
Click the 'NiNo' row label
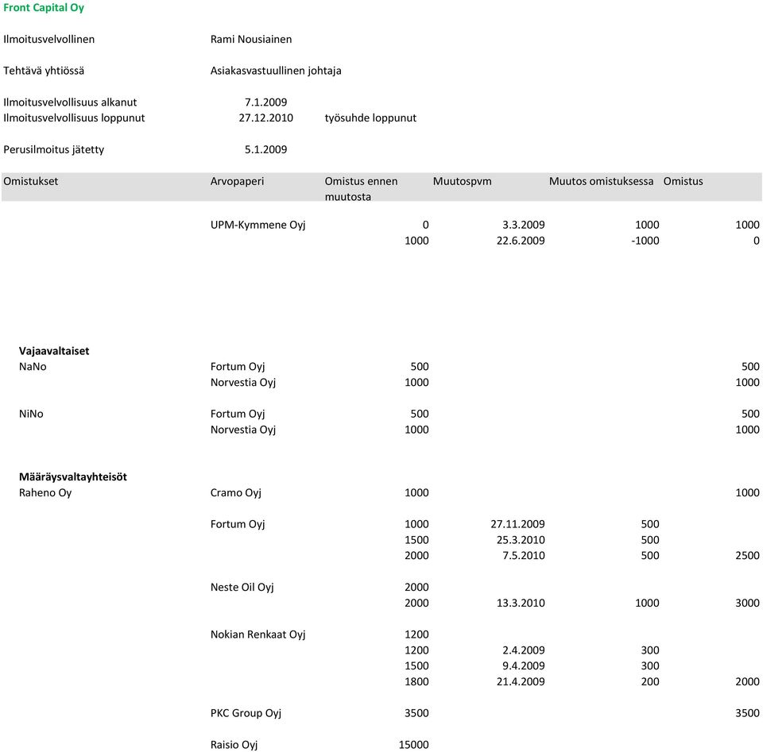tap(31, 414)
